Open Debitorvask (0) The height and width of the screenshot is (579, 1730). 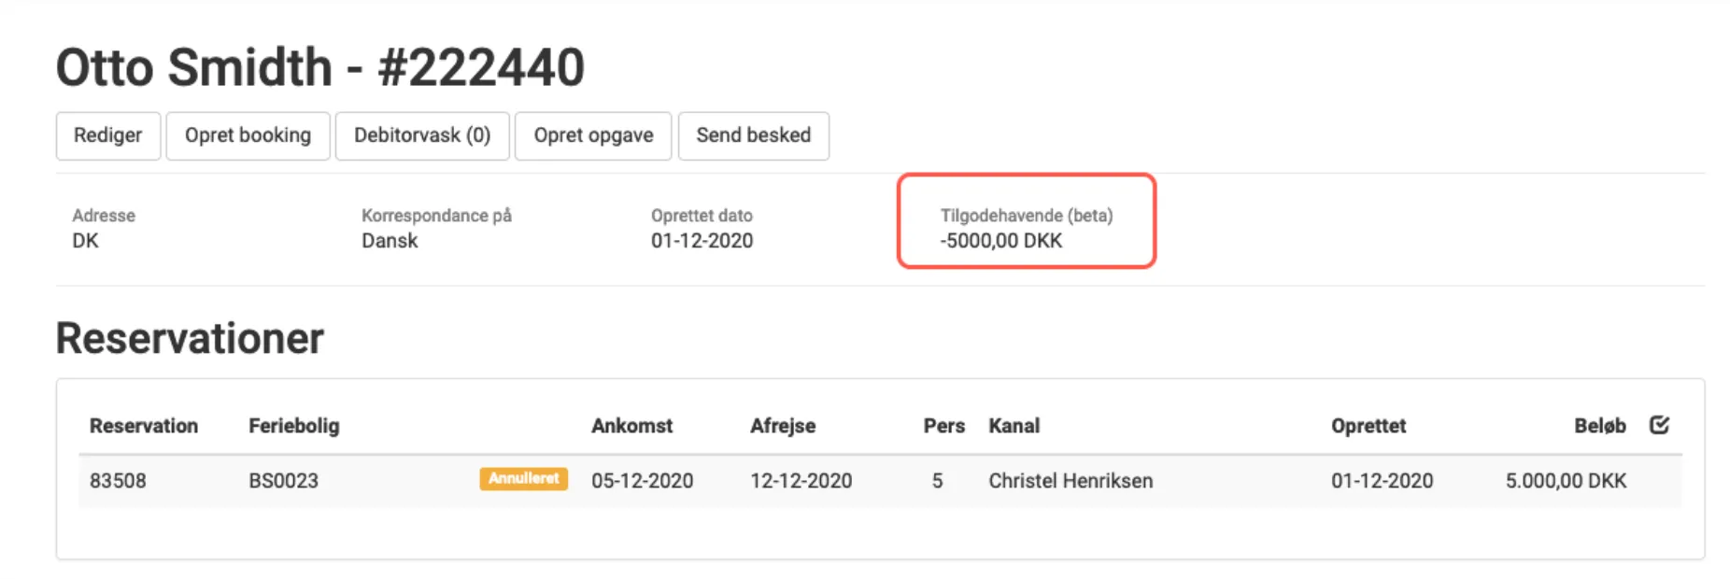click(x=421, y=135)
